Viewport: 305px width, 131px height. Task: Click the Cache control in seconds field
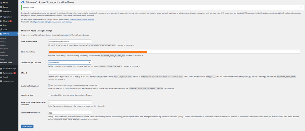[x=69, y=113]
